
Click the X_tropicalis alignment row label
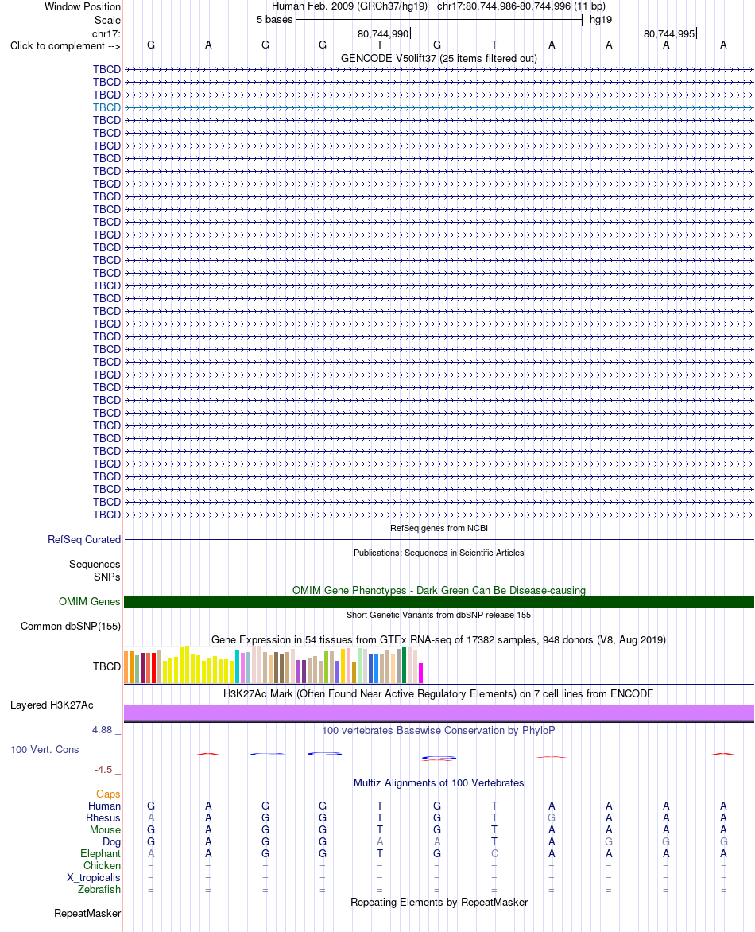[94, 877]
